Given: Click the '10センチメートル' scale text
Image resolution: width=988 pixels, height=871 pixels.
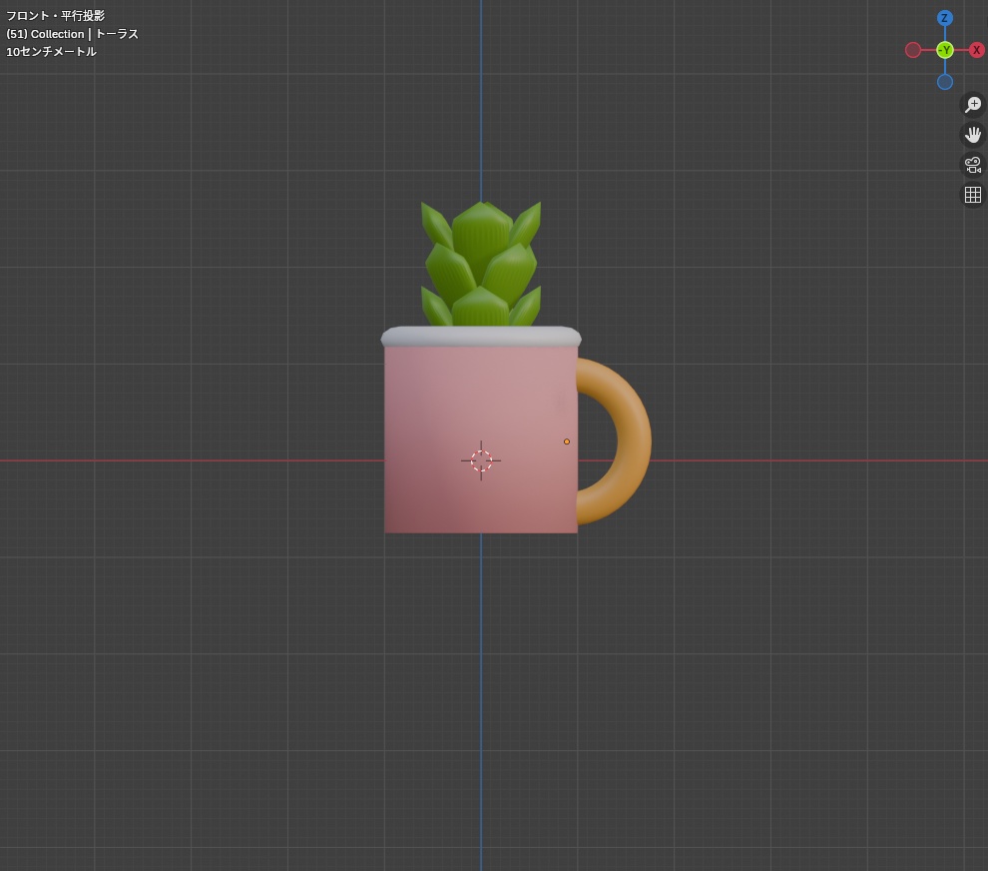Looking at the screenshot, I should (51, 52).
